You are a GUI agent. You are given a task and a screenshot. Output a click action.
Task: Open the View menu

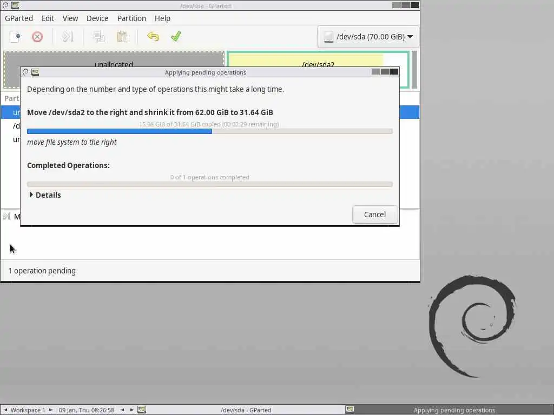pos(70,18)
